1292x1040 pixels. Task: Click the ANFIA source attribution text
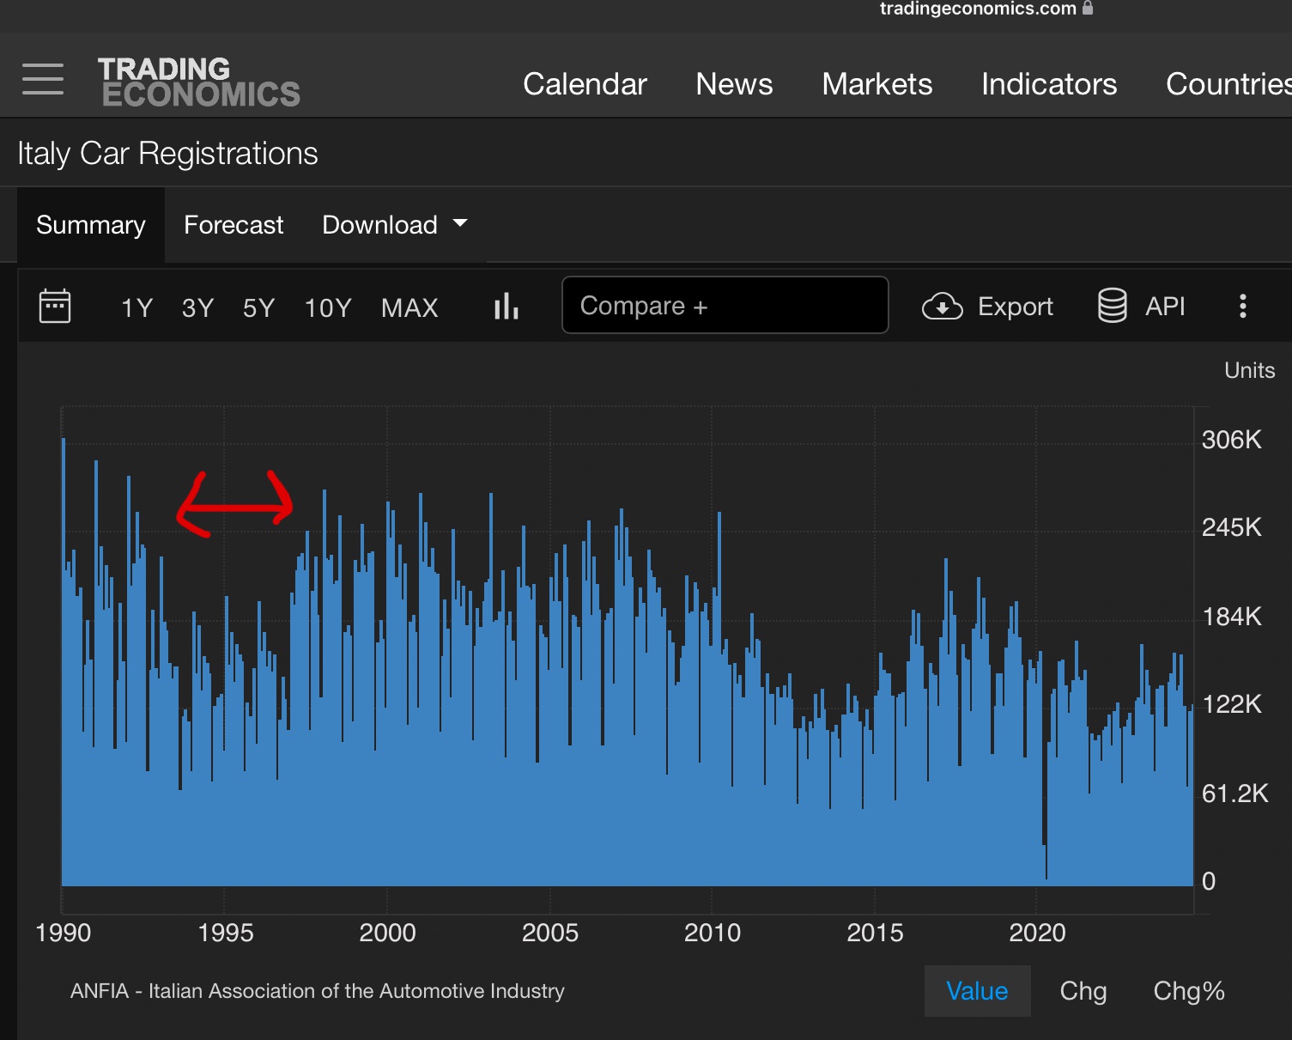pos(317,991)
